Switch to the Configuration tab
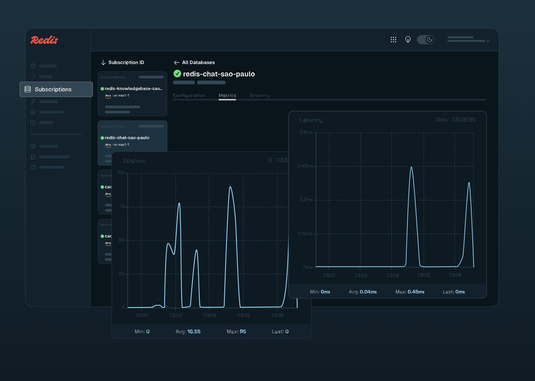The image size is (535, 381). pyautogui.click(x=189, y=96)
